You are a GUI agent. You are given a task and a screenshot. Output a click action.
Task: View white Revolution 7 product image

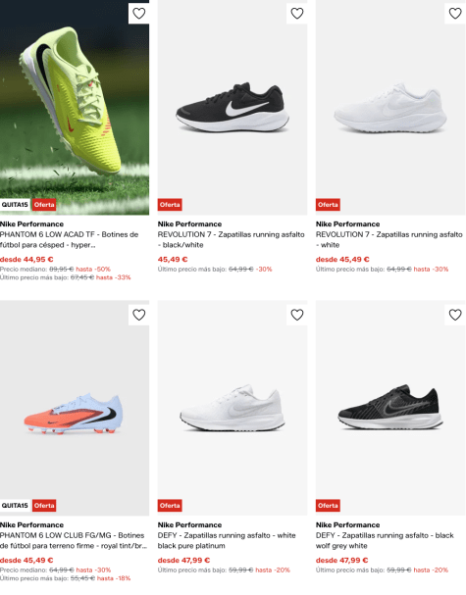tap(390, 108)
